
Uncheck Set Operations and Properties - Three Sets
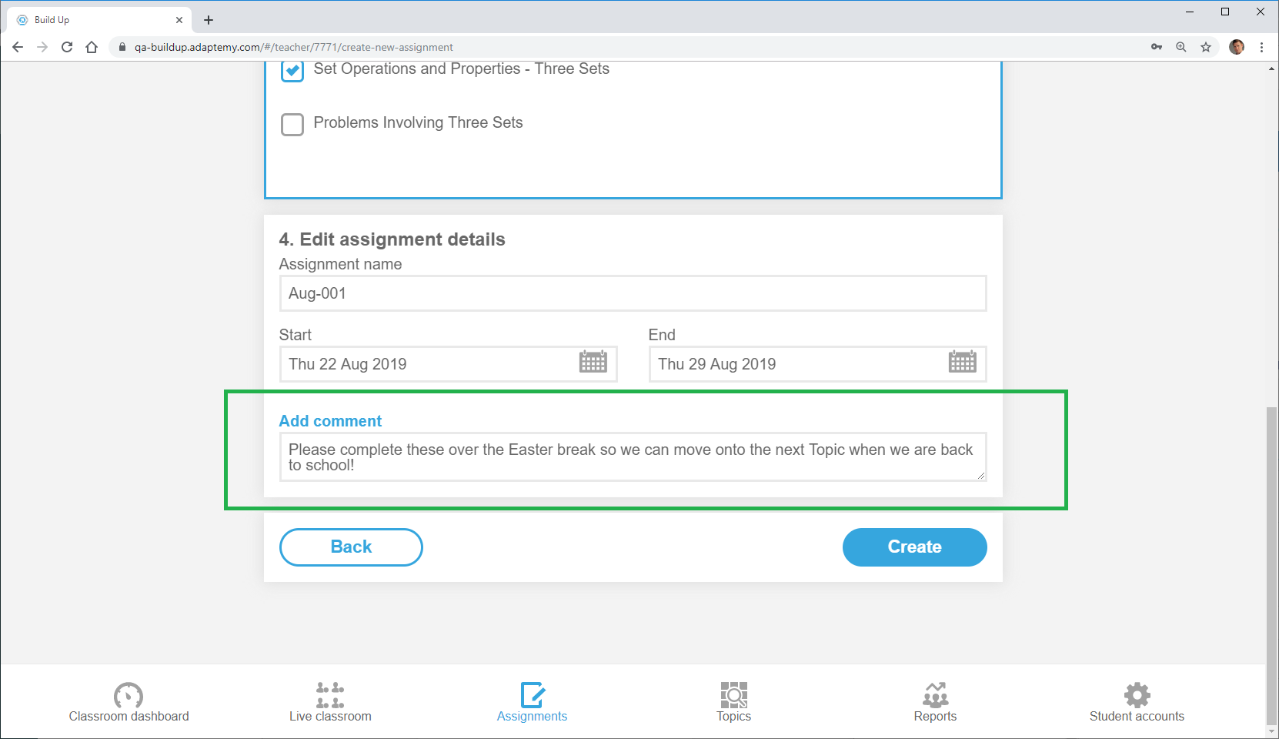292,71
